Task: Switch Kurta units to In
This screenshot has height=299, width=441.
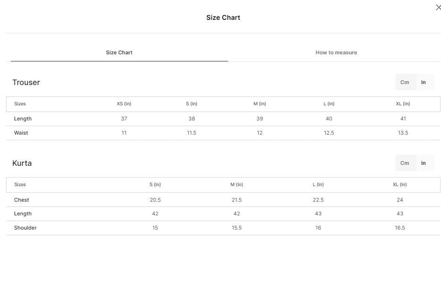Action: point(423,163)
